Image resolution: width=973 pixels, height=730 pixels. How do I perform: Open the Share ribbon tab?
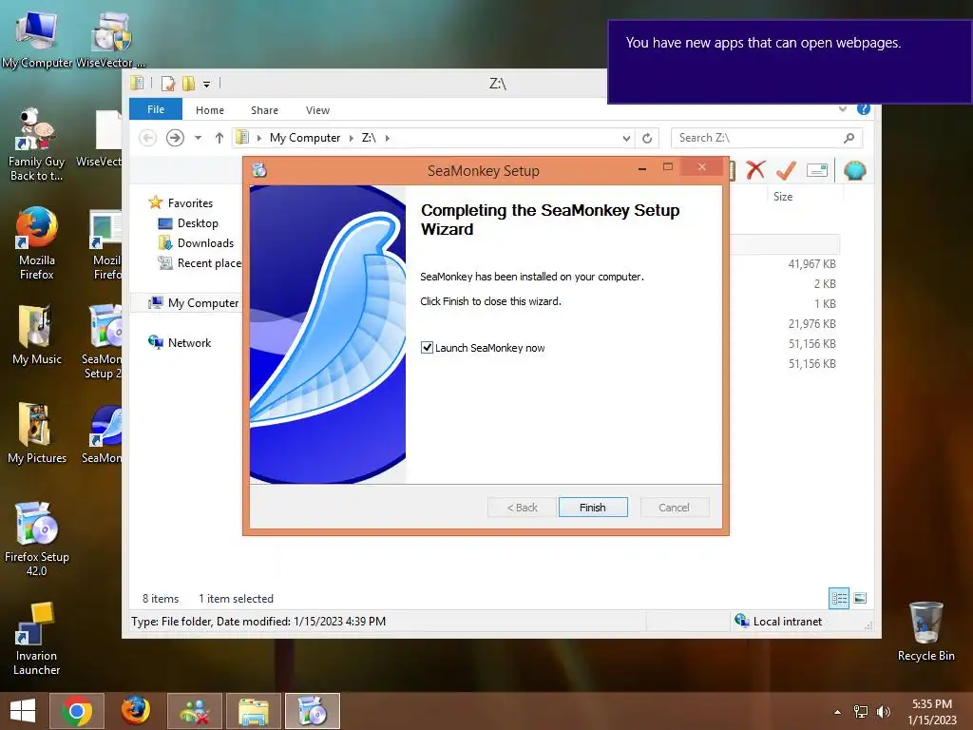coord(264,110)
